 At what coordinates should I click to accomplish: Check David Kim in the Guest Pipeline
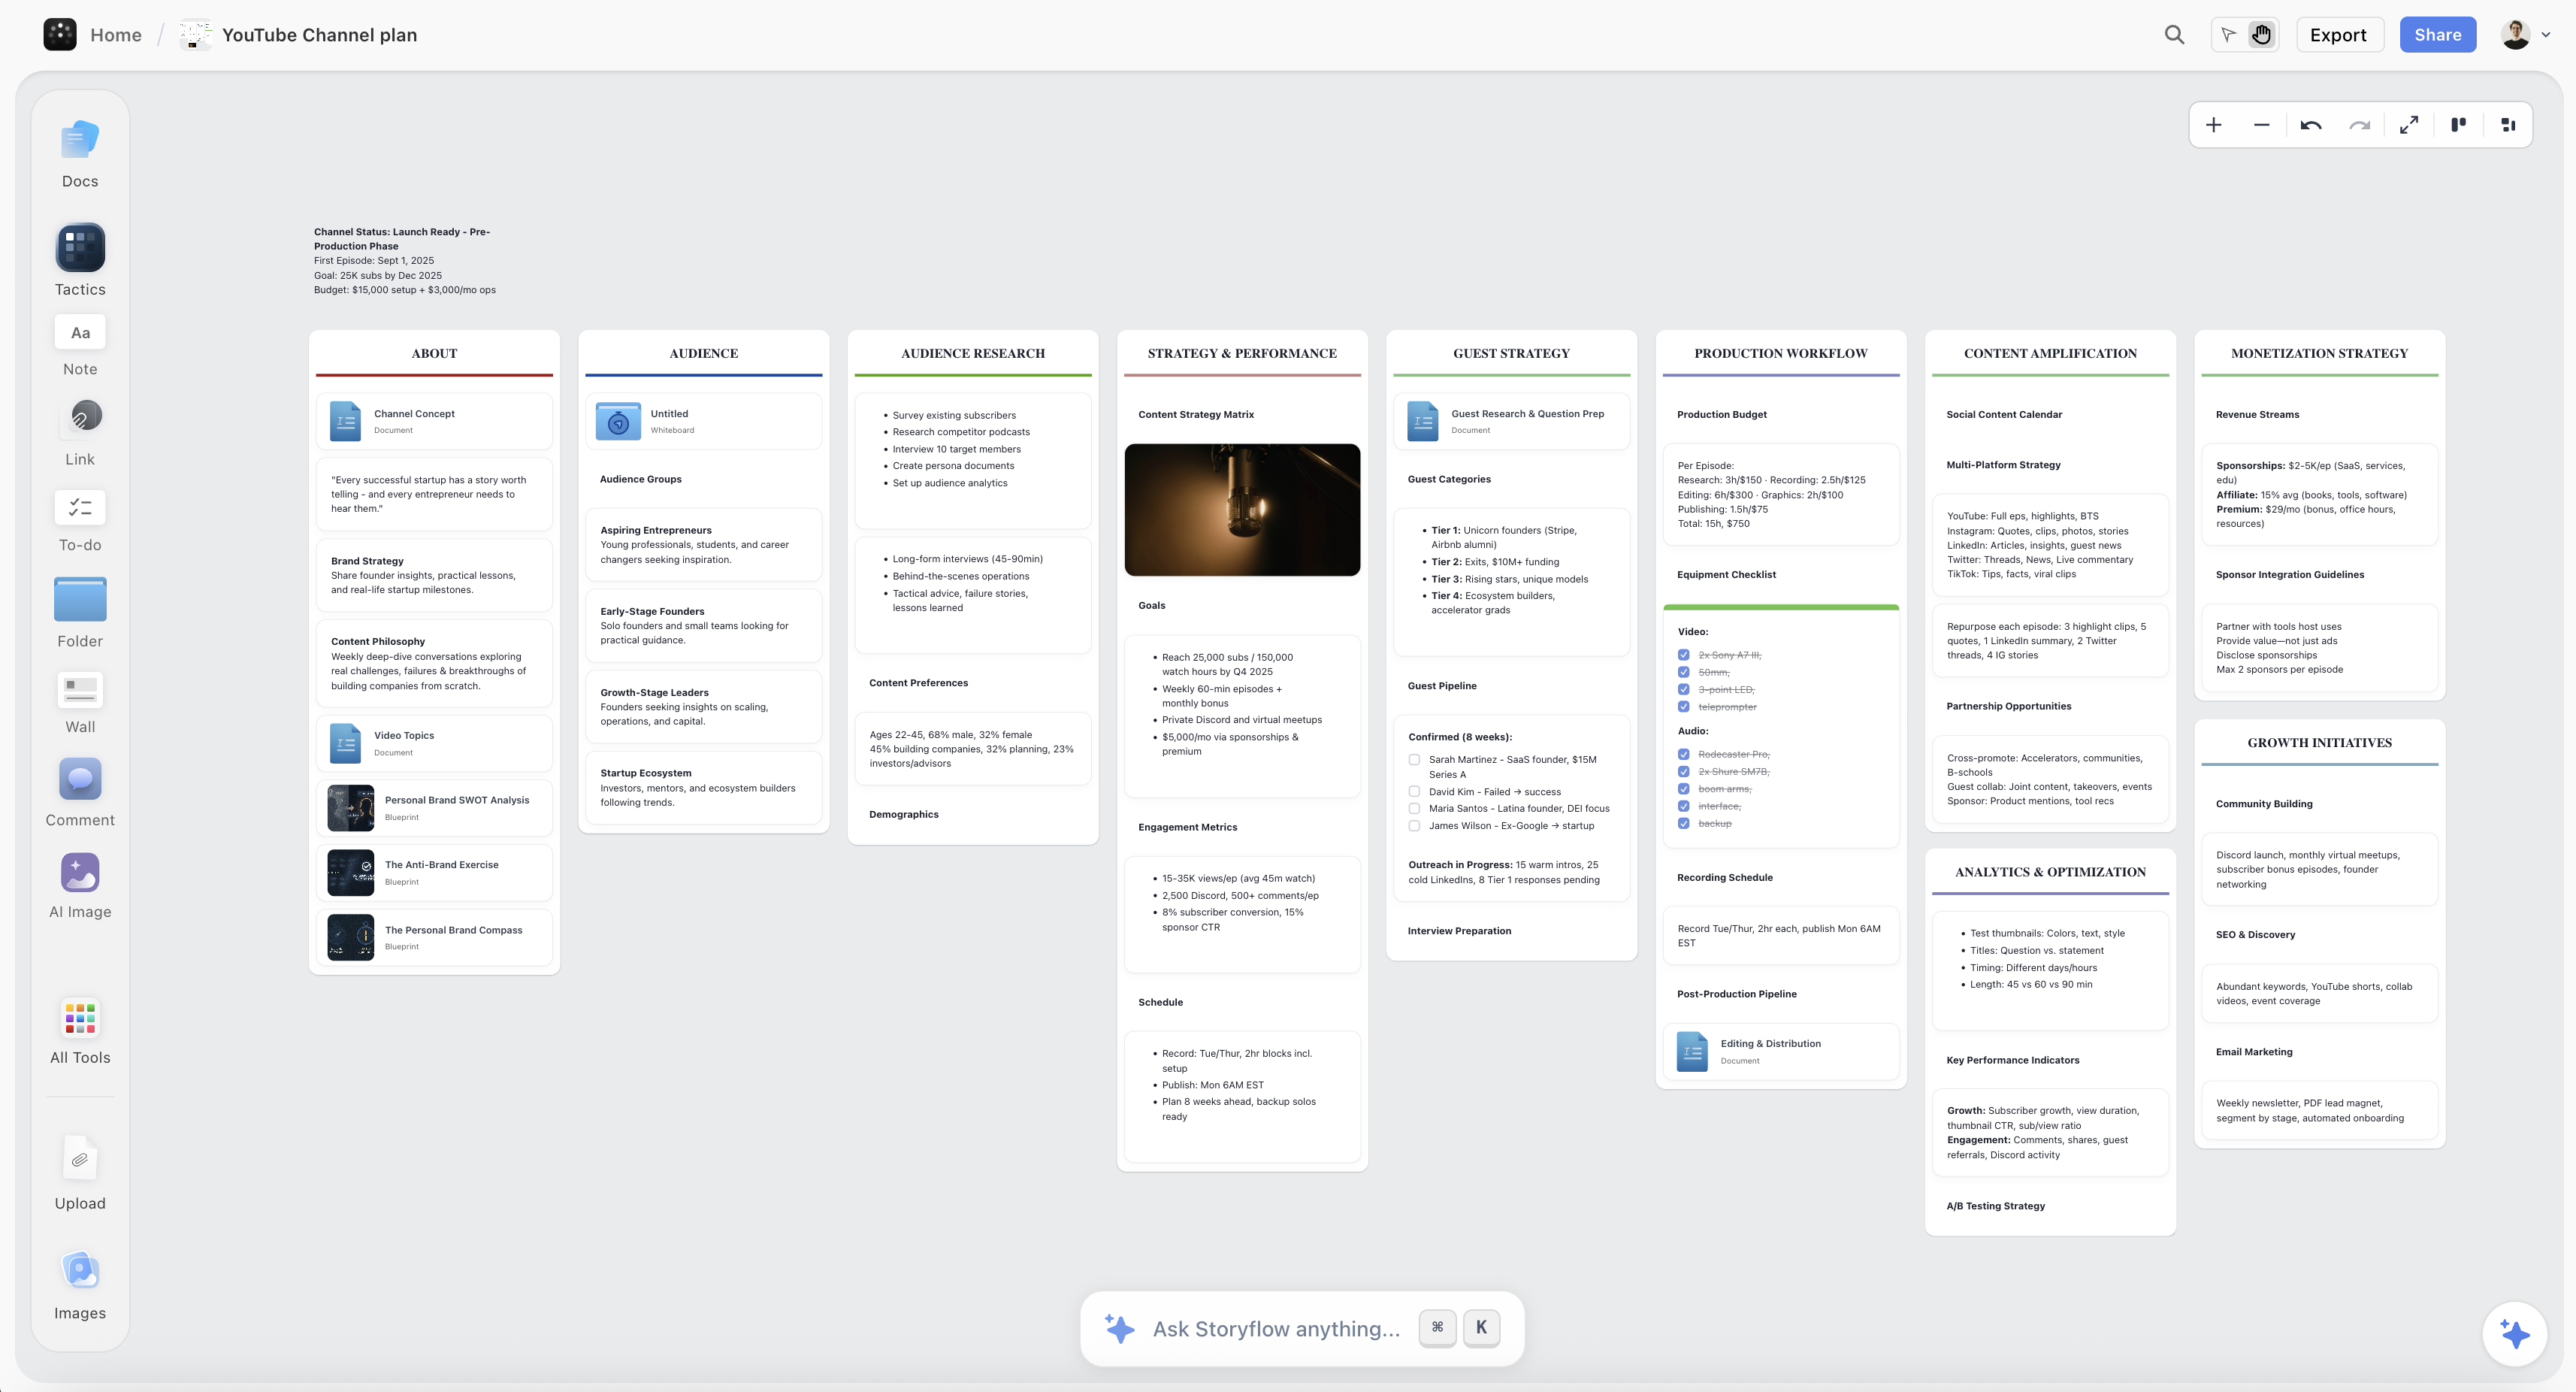click(x=1413, y=791)
